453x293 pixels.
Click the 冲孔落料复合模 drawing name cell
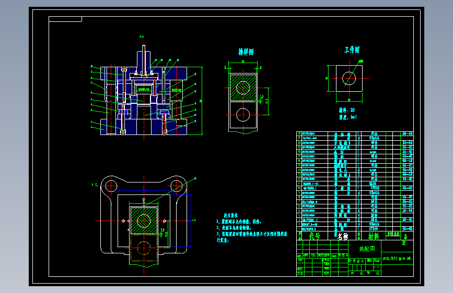click(397, 259)
